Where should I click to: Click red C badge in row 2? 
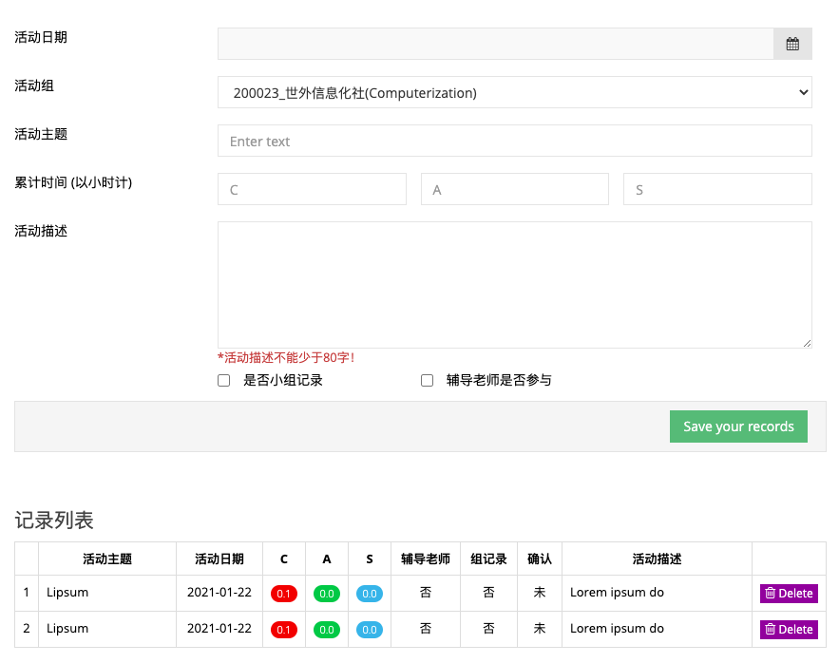283,630
